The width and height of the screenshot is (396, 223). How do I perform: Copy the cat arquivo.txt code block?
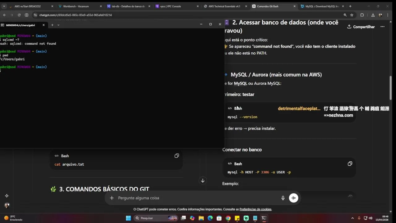click(x=177, y=156)
